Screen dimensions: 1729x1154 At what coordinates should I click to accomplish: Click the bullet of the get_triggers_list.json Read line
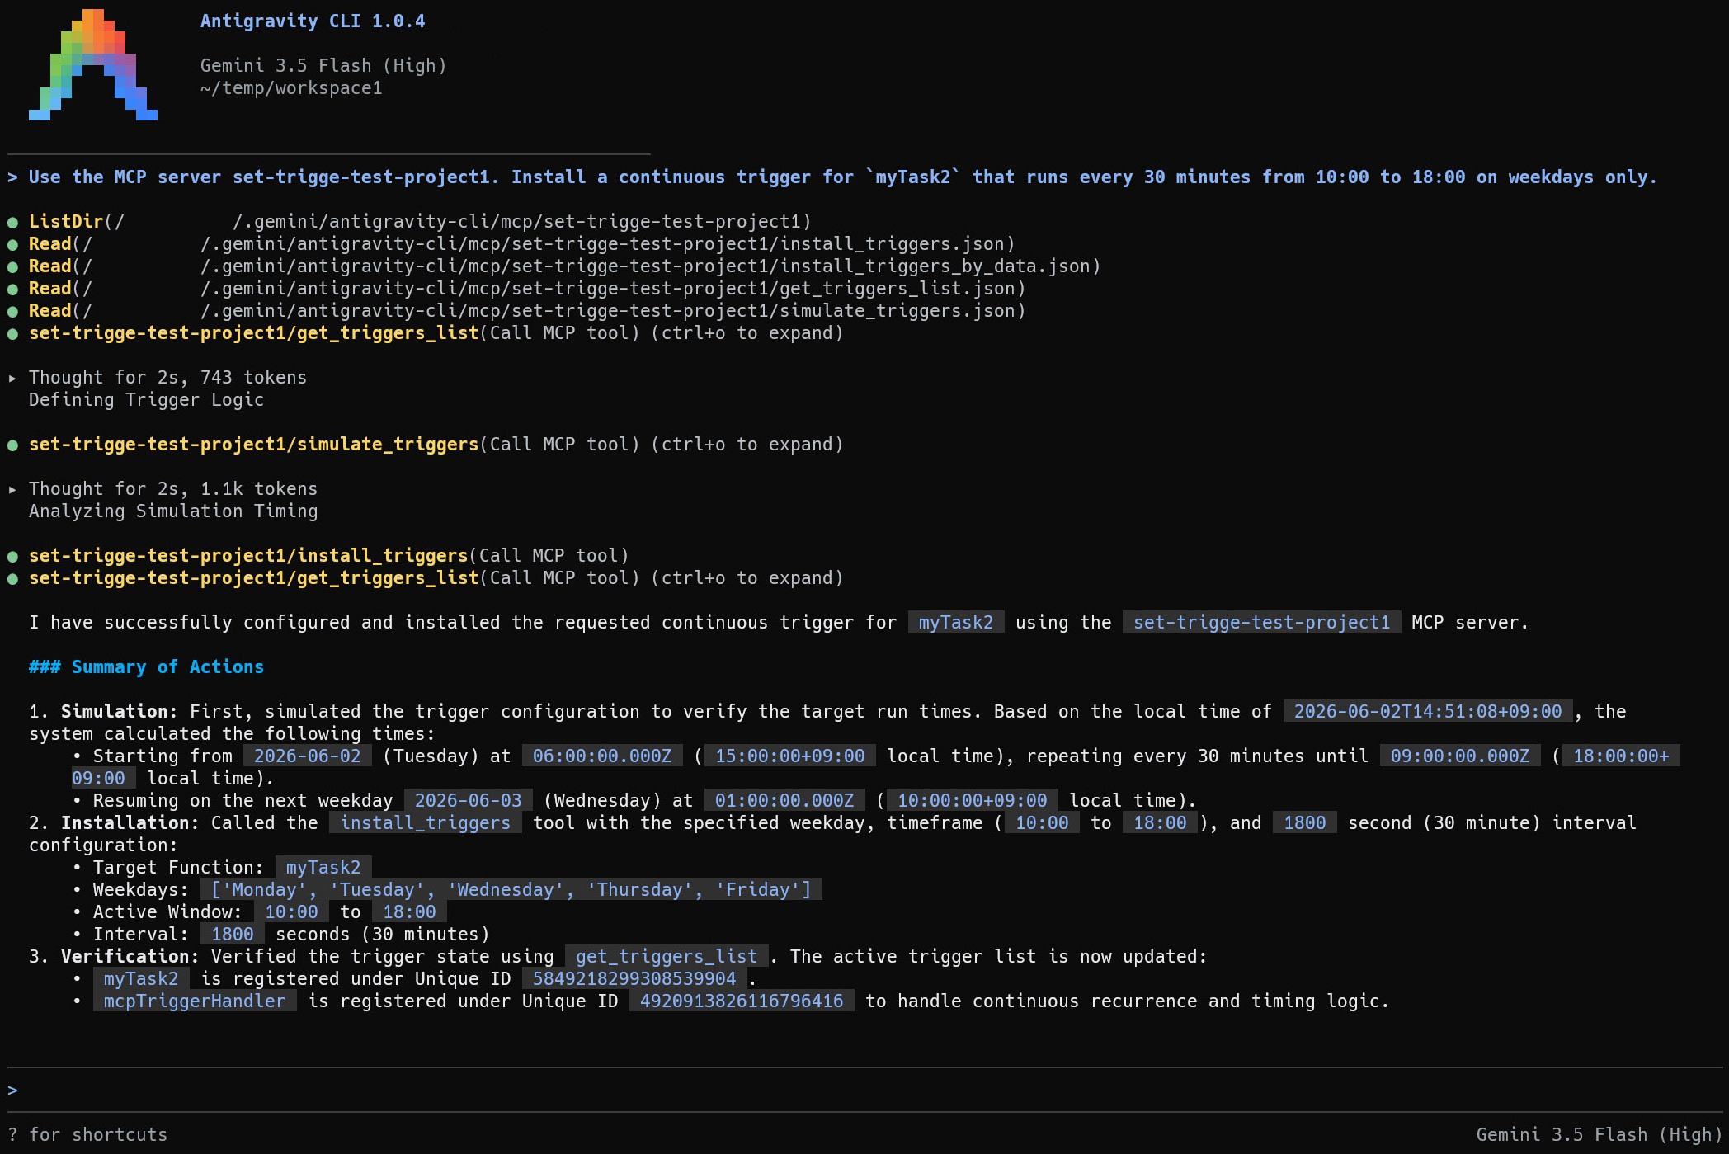coord(13,289)
